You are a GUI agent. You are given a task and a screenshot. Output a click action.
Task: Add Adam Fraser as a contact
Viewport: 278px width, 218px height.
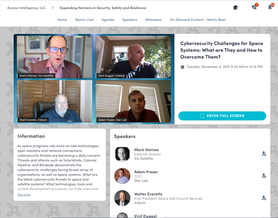[264, 176]
